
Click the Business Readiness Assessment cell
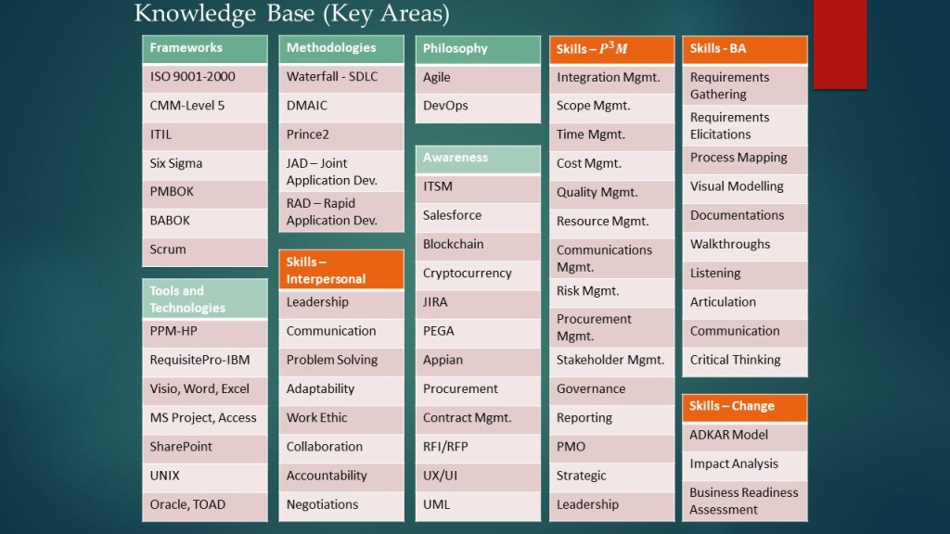coord(744,501)
